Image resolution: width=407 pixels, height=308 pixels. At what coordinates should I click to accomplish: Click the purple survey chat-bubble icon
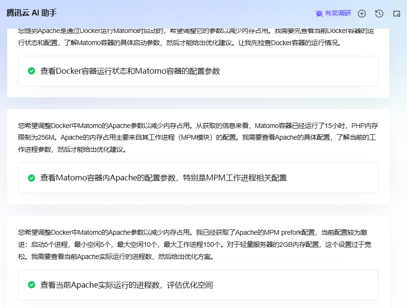[x=319, y=14]
